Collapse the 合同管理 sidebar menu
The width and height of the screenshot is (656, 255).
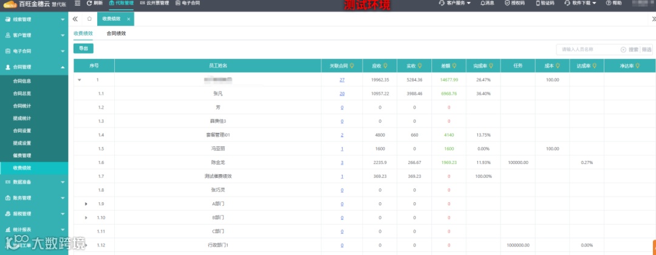(x=34, y=67)
